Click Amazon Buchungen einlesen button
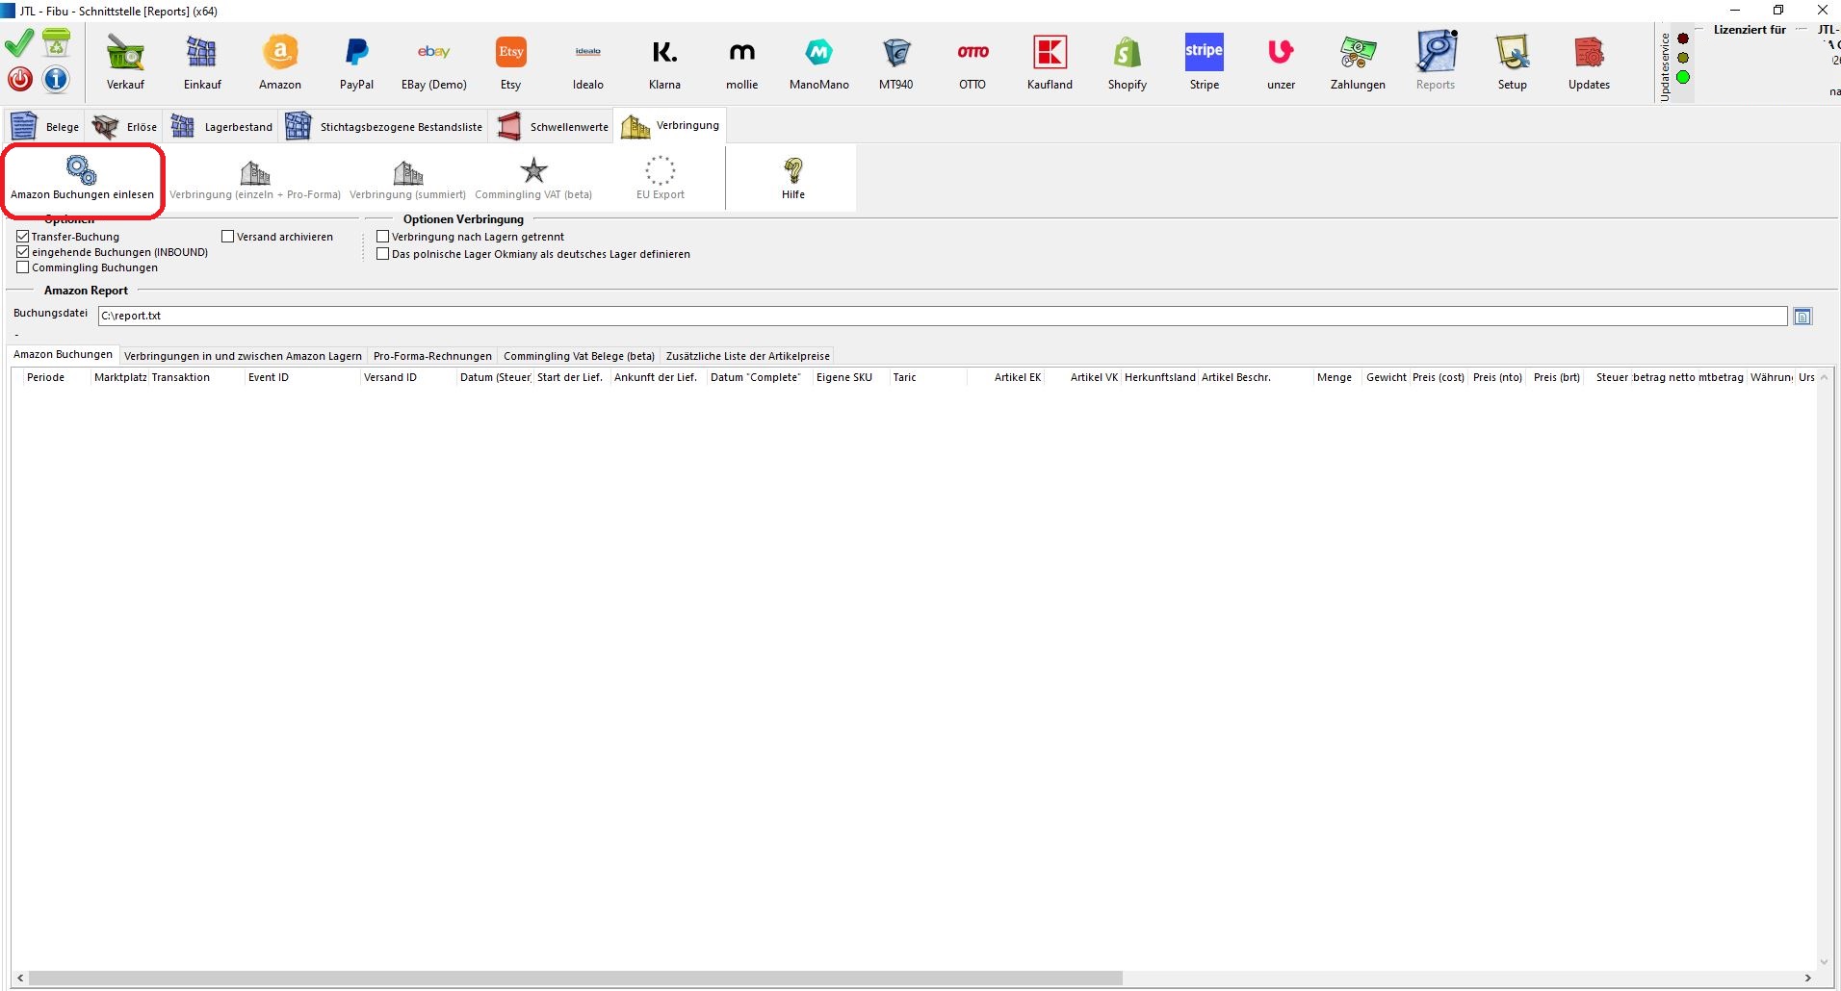 tap(82, 179)
